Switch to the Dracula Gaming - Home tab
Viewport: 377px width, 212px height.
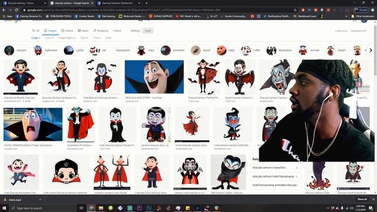(x=23, y=3)
